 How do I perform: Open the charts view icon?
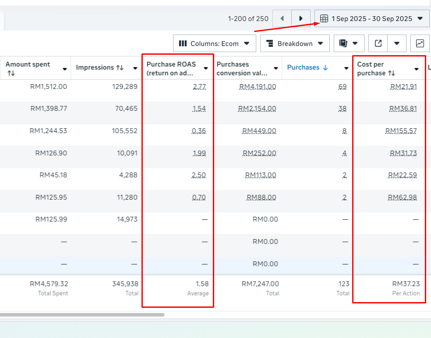[420, 43]
